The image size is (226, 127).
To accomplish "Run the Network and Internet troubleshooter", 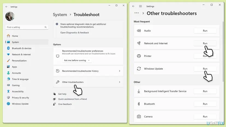I will pyautogui.click(x=205, y=43).
